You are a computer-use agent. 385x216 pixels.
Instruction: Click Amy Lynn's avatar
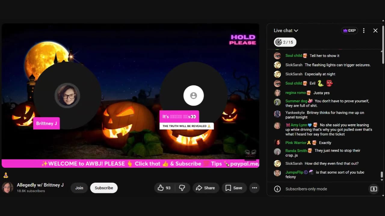(x=277, y=126)
